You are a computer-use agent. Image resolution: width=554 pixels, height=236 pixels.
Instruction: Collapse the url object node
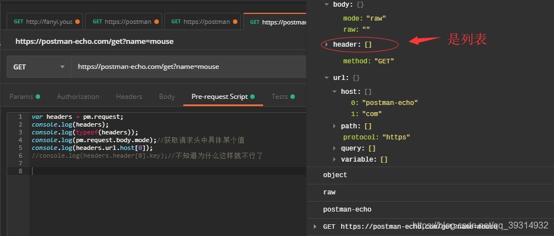click(327, 78)
